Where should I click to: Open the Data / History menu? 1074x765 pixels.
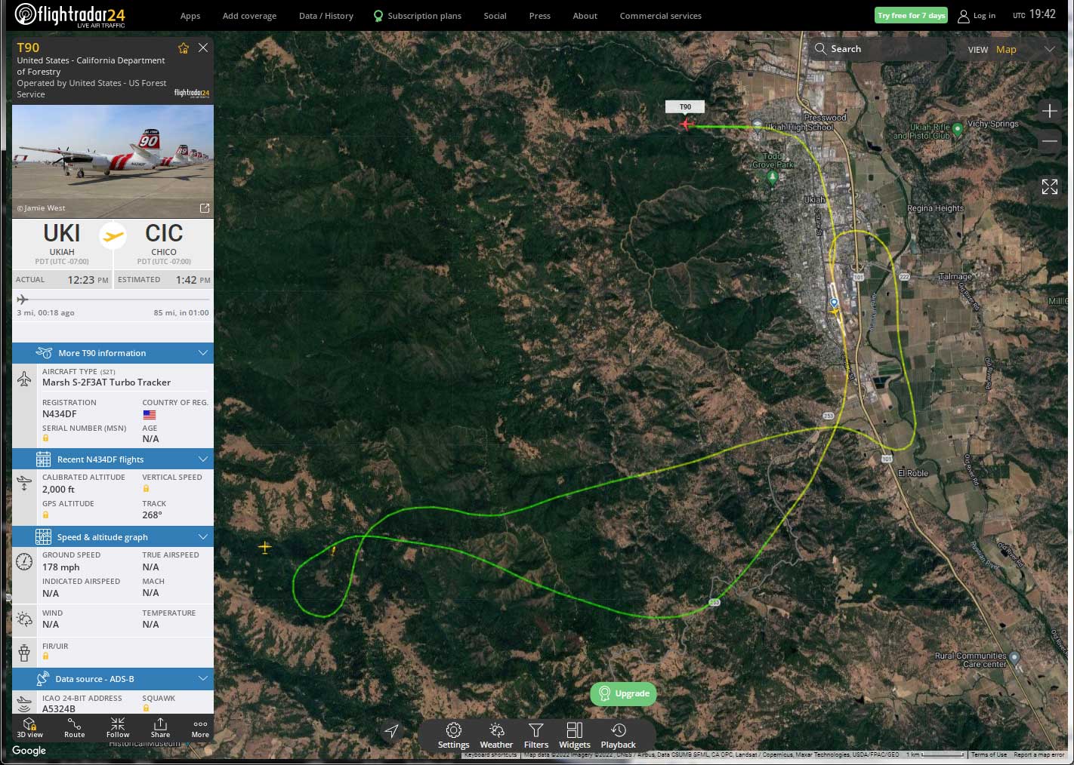coord(326,16)
